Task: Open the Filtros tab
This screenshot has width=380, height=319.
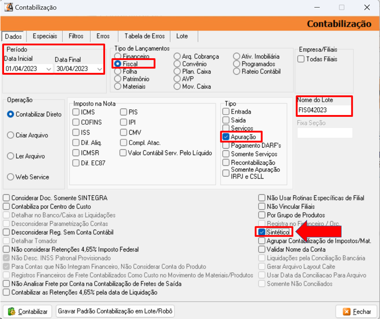Action: [76, 36]
